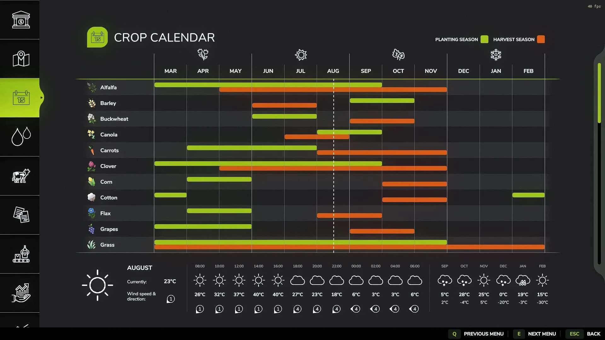Image resolution: width=605 pixels, height=340 pixels.
Task: Open the finances bank icon in sidebar
Action: [21, 20]
